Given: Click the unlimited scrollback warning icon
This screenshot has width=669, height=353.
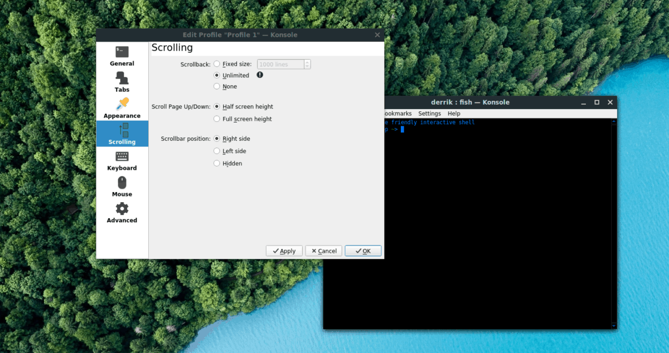Looking at the screenshot, I should 260,75.
